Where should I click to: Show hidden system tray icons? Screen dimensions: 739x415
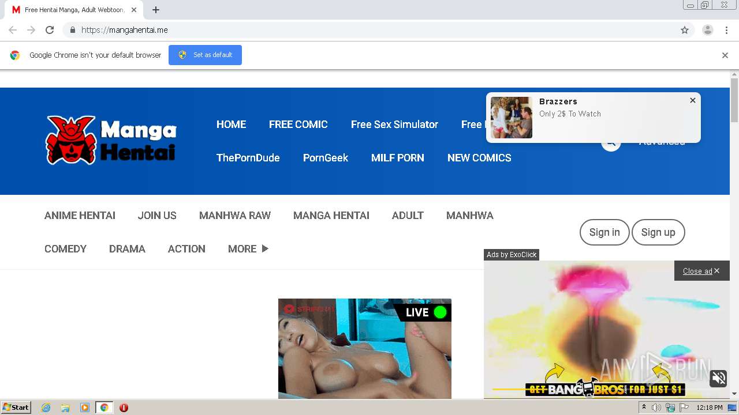(x=644, y=408)
